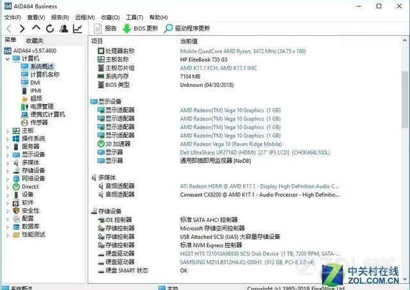Open remote user manager person icon
The height and width of the screenshot is (290, 410).
tap(63, 29)
